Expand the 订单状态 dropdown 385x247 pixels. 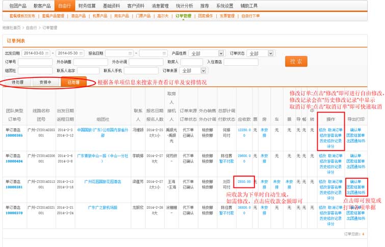pyautogui.click(x=270, y=53)
